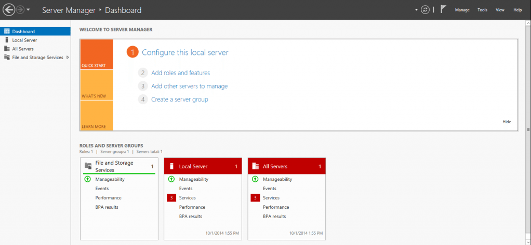Viewport: 531px width, 245px height.
Task: Click the red Services alert badge in Local Server
Action: point(171,198)
